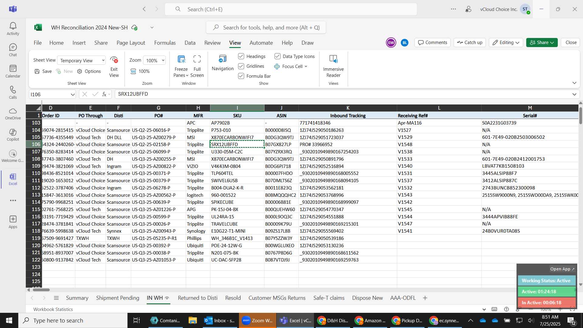Open all sheets list menu icon

[x=56, y=298]
